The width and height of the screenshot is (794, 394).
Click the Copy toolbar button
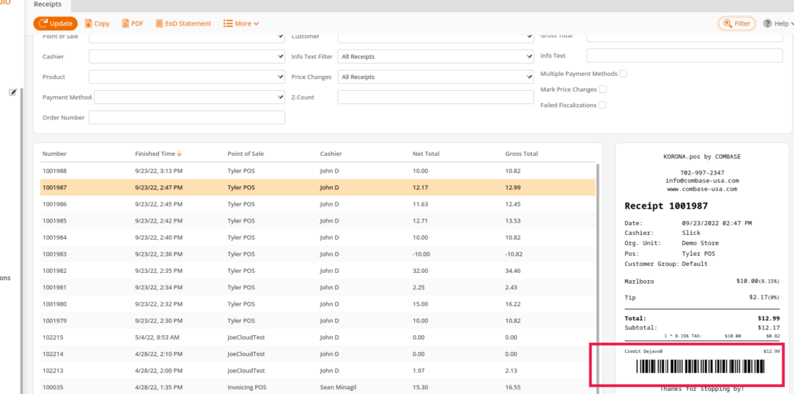97,23
